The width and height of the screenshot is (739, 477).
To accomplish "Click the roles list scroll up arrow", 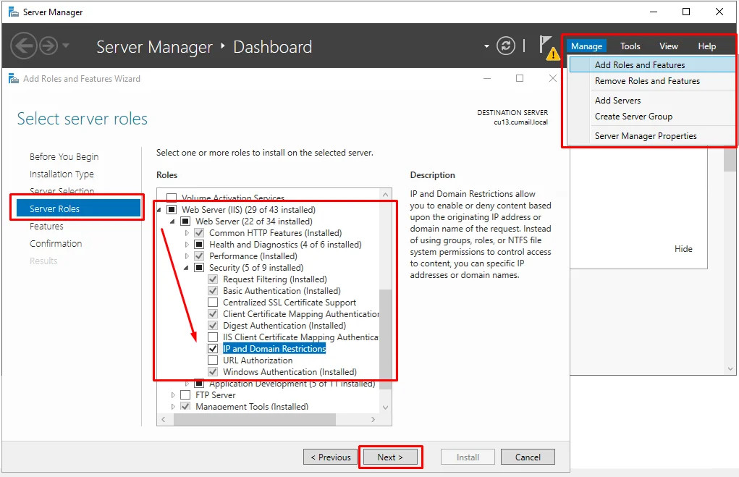I will pyautogui.click(x=386, y=194).
